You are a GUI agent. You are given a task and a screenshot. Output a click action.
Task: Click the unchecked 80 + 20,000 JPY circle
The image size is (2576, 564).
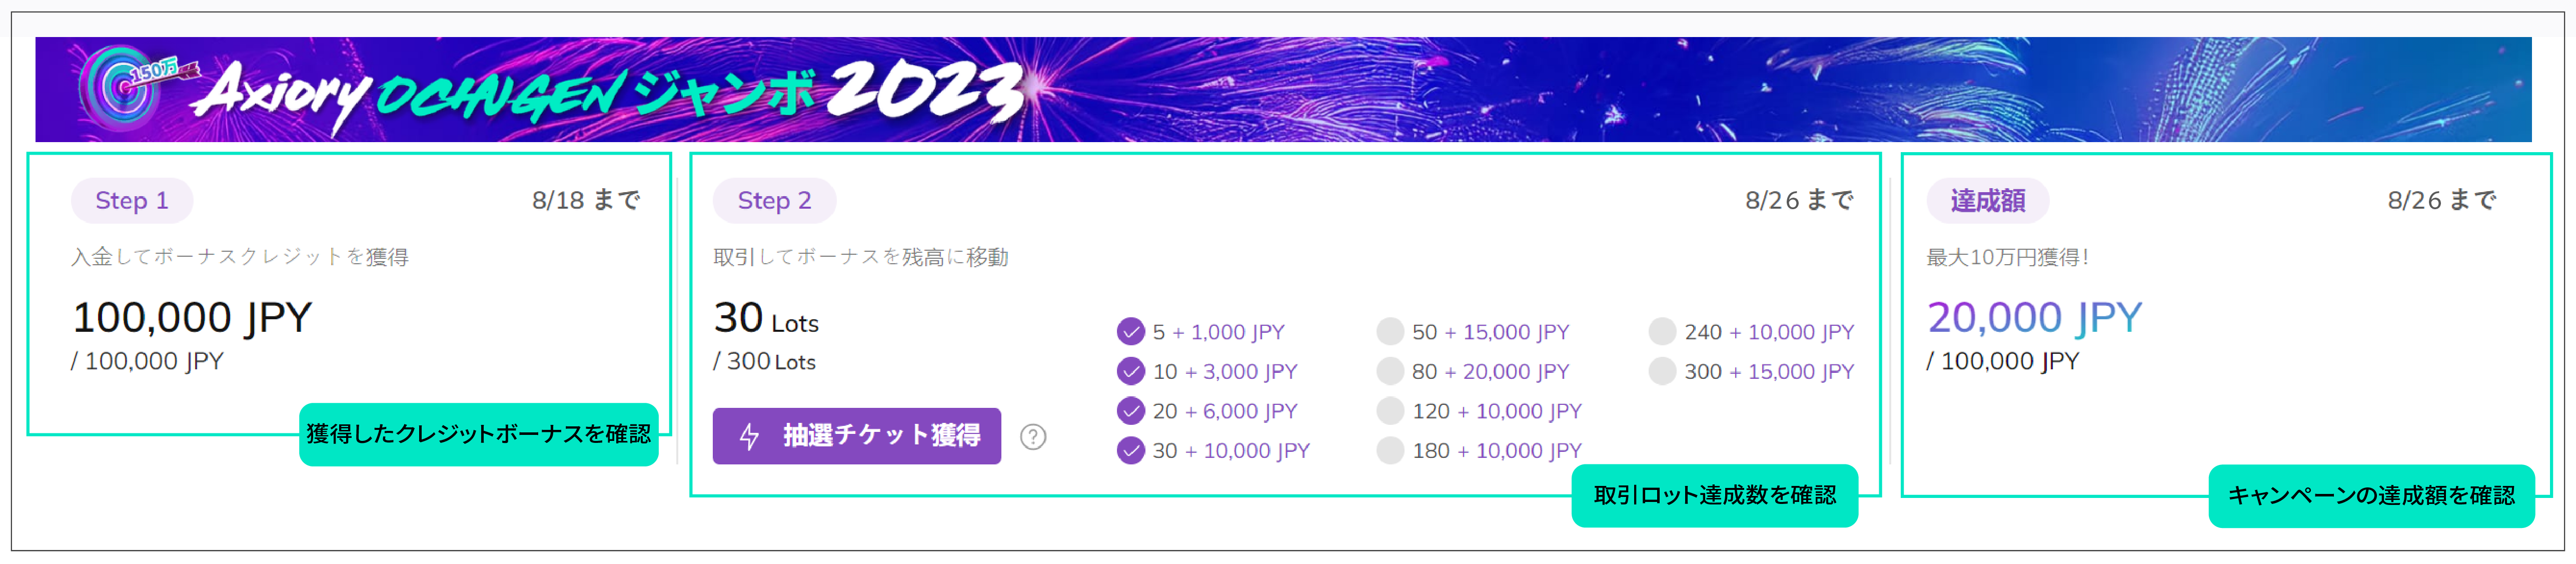click(x=1390, y=371)
